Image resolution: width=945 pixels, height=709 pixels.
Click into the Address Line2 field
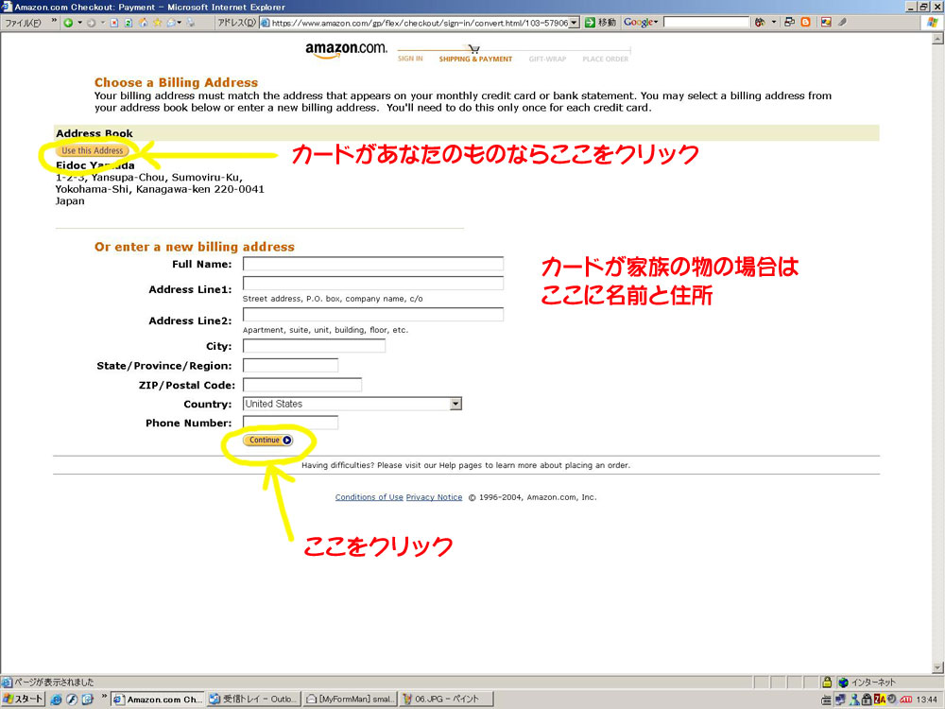tap(373, 314)
